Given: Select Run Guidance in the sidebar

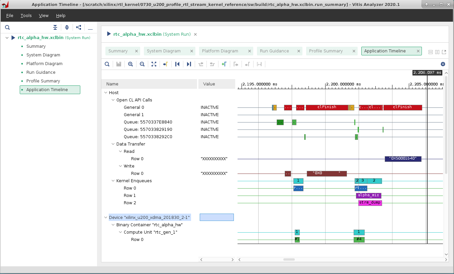Looking at the screenshot, I should [40, 72].
